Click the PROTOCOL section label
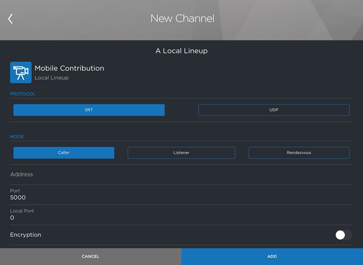Image resolution: width=363 pixels, height=265 pixels. (x=22, y=94)
